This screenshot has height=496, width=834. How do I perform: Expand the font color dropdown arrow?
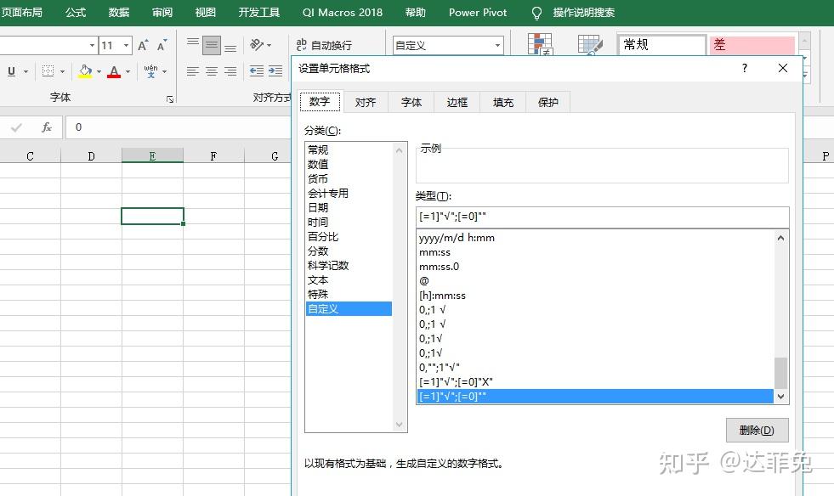(128, 71)
